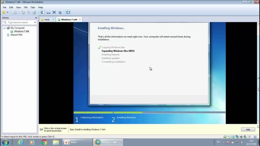
Task: Launch Internet Explorer from the taskbar
Action: coord(20,142)
